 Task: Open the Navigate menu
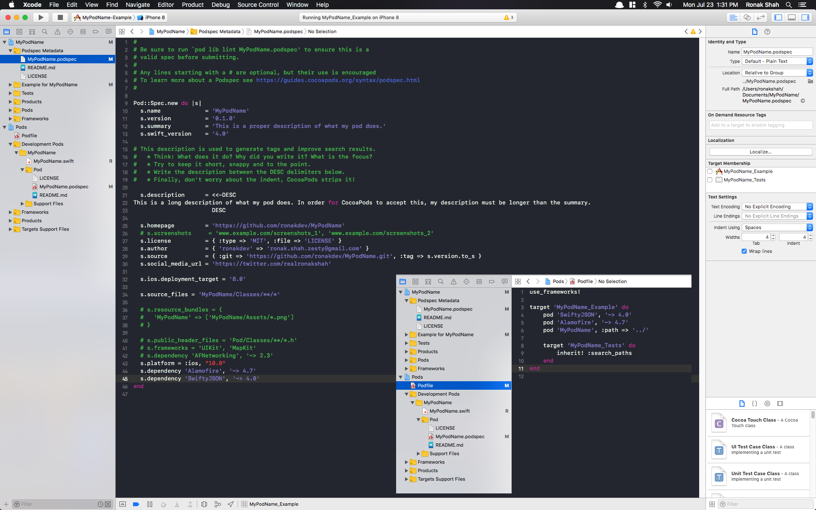tap(138, 5)
